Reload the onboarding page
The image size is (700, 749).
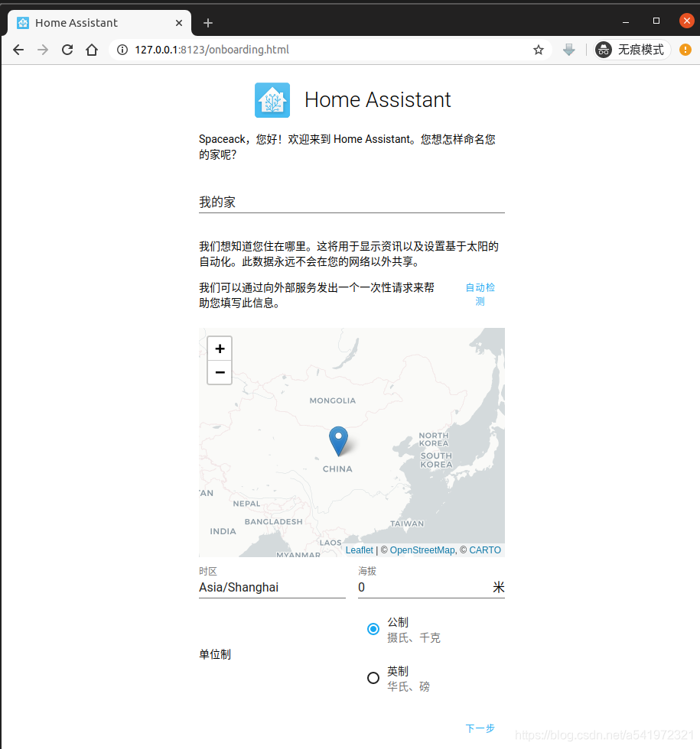click(67, 50)
